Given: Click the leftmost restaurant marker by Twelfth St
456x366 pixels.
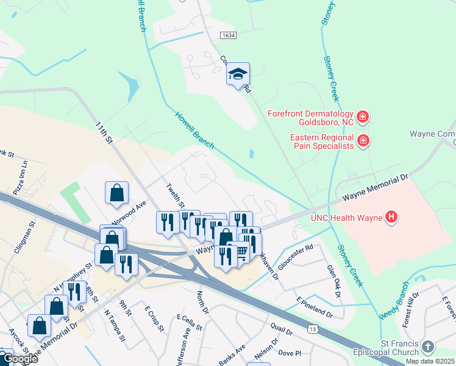Looking at the screenshot, I should coord(168,223).
